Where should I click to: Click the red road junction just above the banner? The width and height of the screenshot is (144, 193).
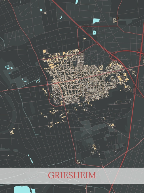103,167
